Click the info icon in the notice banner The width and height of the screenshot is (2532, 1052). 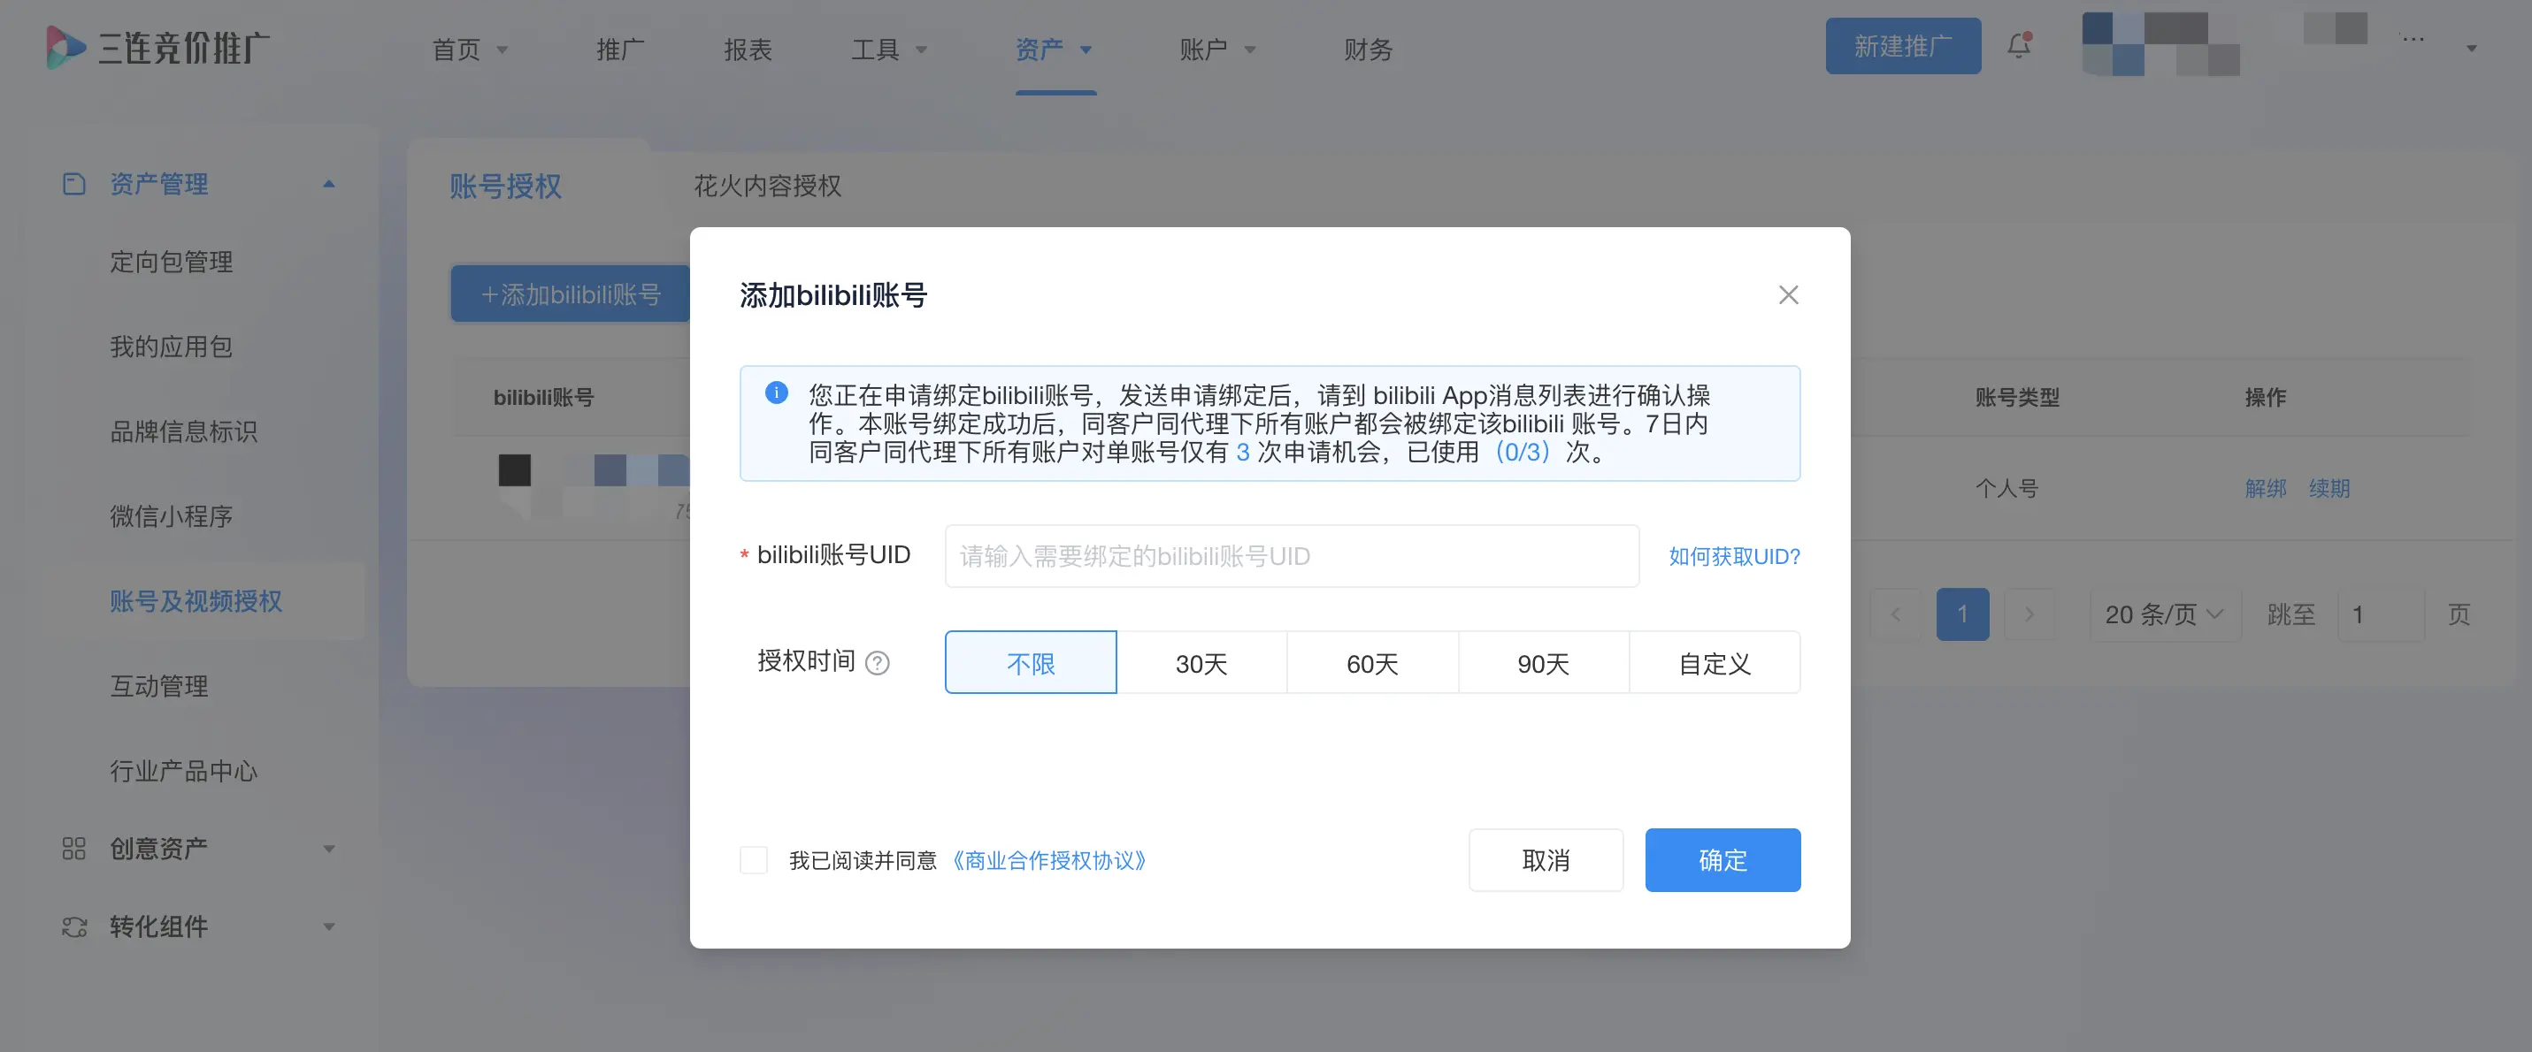pos(777,393)
